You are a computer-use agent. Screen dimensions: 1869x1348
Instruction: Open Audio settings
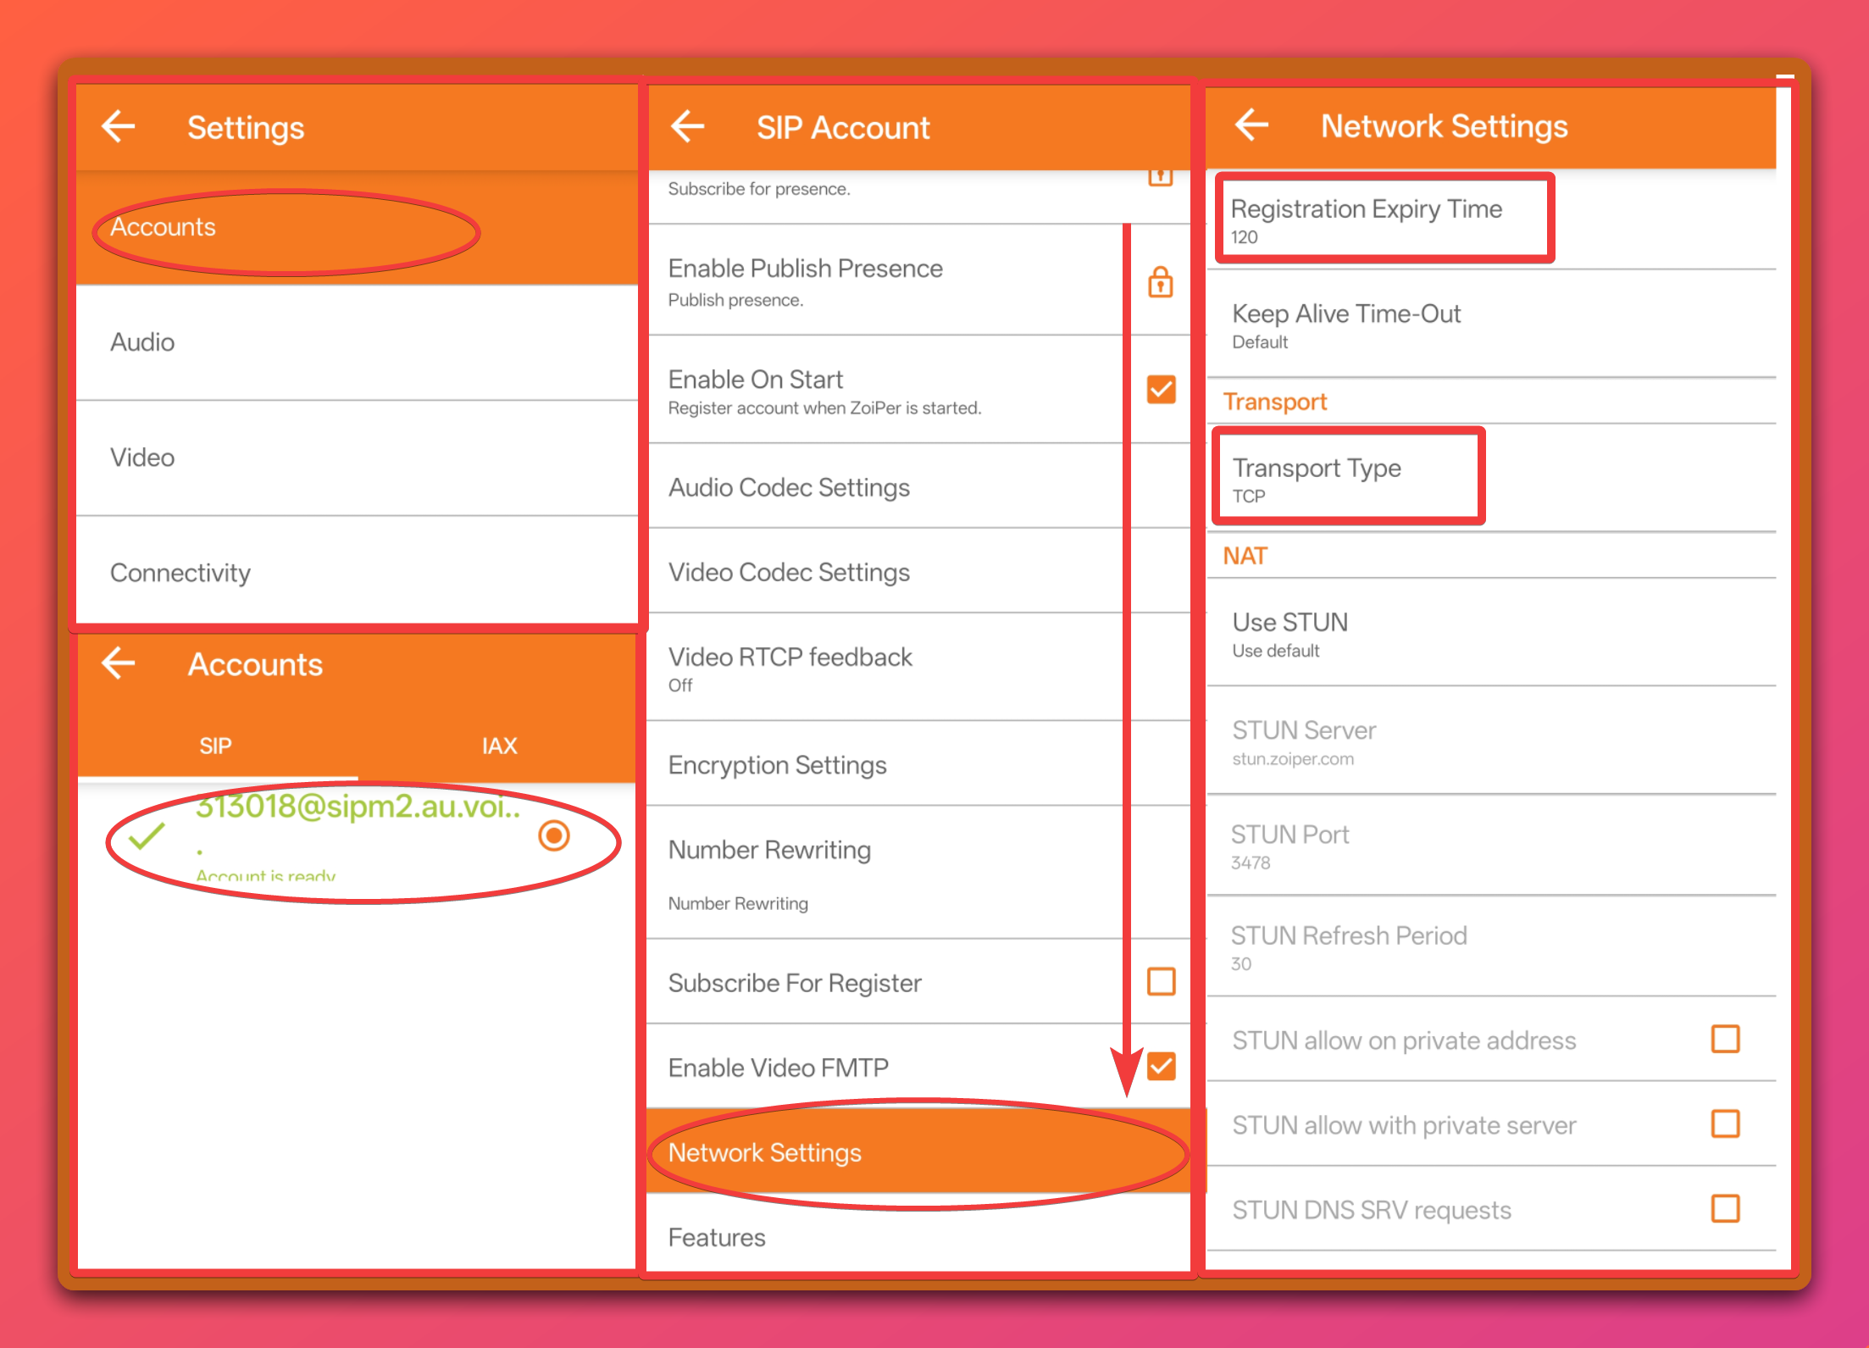pyautogui.click(x=357, y=342)
